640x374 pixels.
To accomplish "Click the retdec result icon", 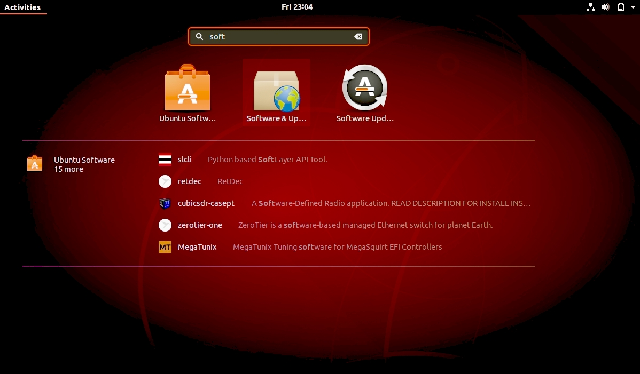I will tap(165, 181).
